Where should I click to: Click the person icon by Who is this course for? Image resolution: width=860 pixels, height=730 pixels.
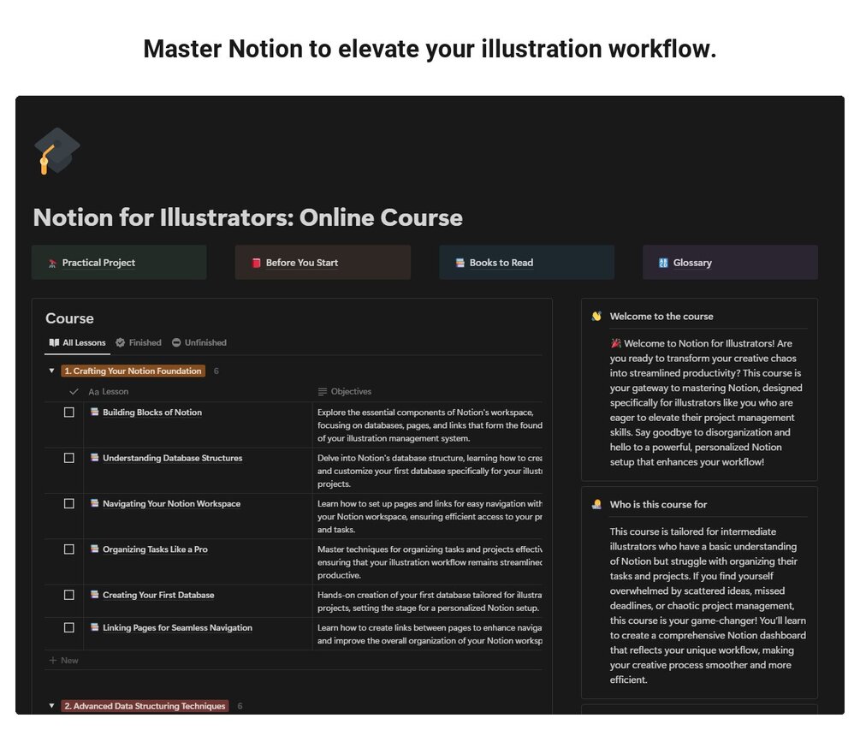[x=596, y=505]
